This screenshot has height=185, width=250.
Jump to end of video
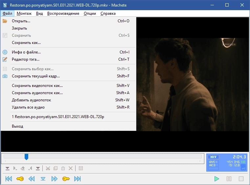coord(77,179)
